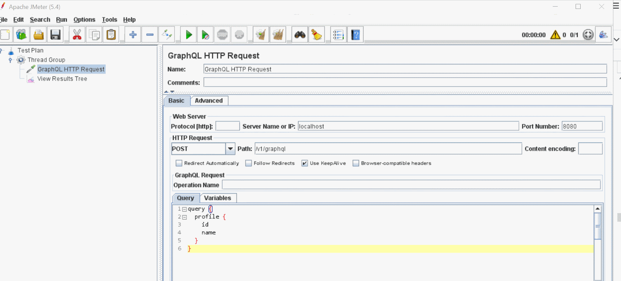
Task: Click the Shutdown test icon
Action: [239, 35]
